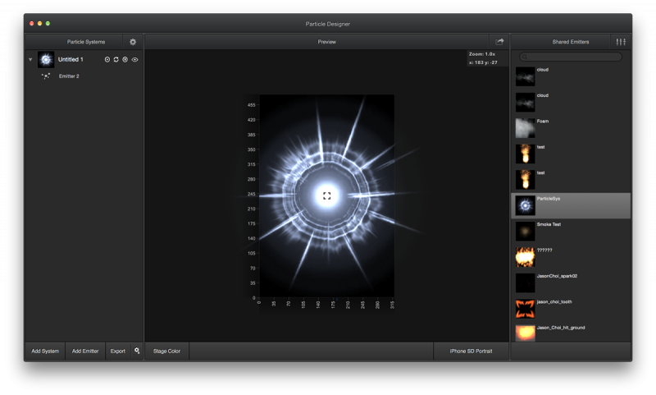Click the Shared Emitters search field
This screenshot has width=656, height=395.
tap(571, 57)
